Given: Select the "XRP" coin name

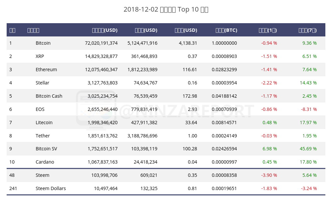Looking at the screenshot, I should [40, 56].
